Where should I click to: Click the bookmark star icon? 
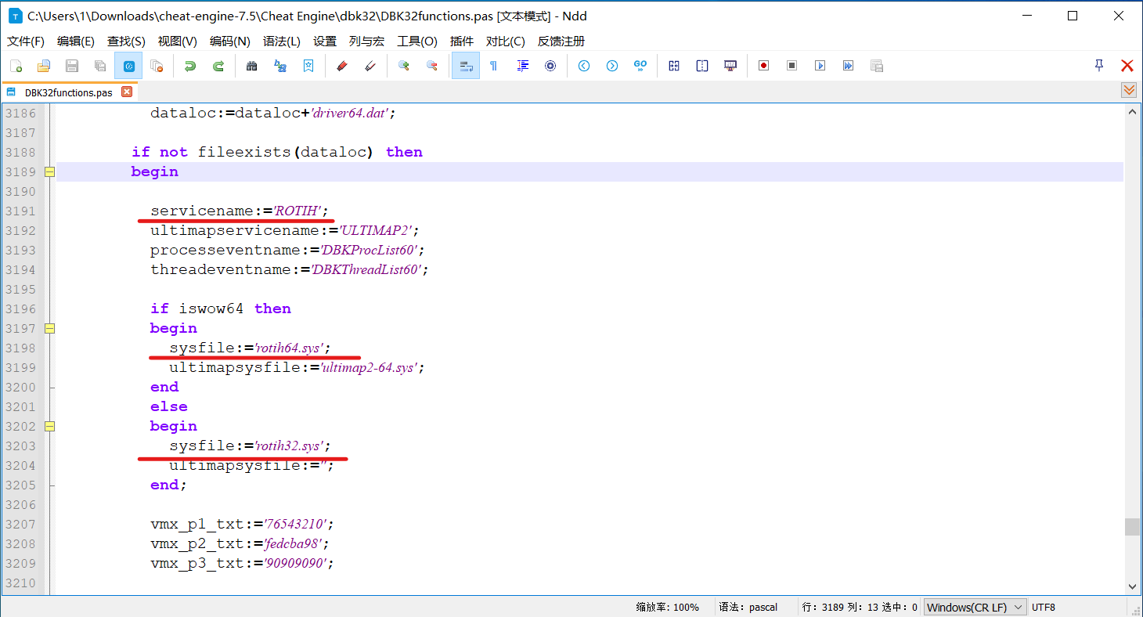(x=308, y=66)
